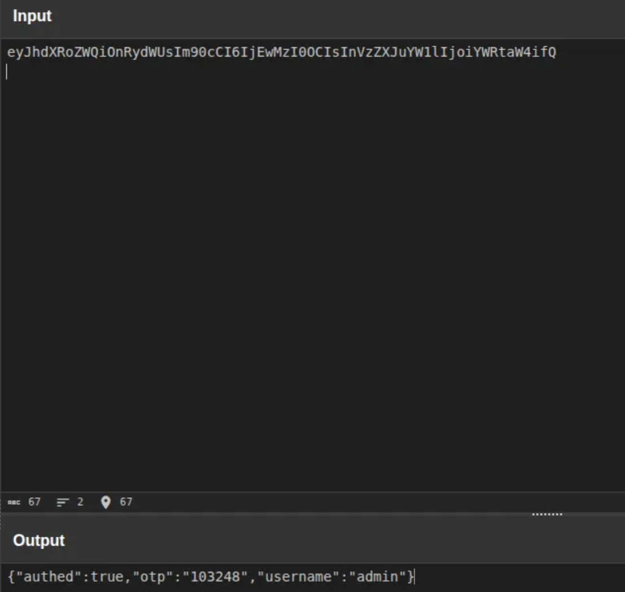Click the line count icon in status bar
The image size is (625, 592).
(62, 501)
